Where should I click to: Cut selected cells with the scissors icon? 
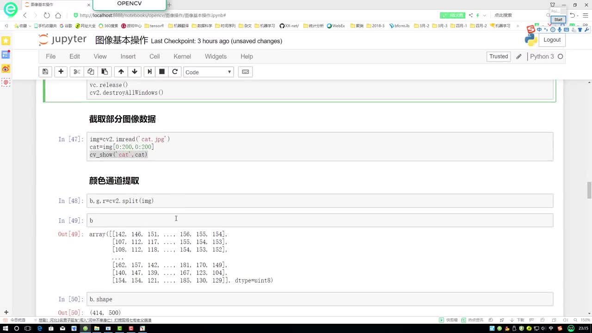[77, 72]
